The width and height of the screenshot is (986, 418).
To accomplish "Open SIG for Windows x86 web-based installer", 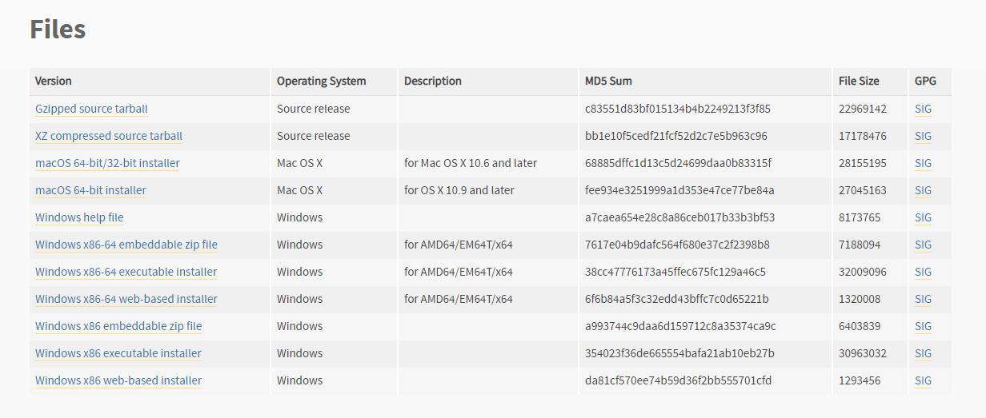I will 923,380.
